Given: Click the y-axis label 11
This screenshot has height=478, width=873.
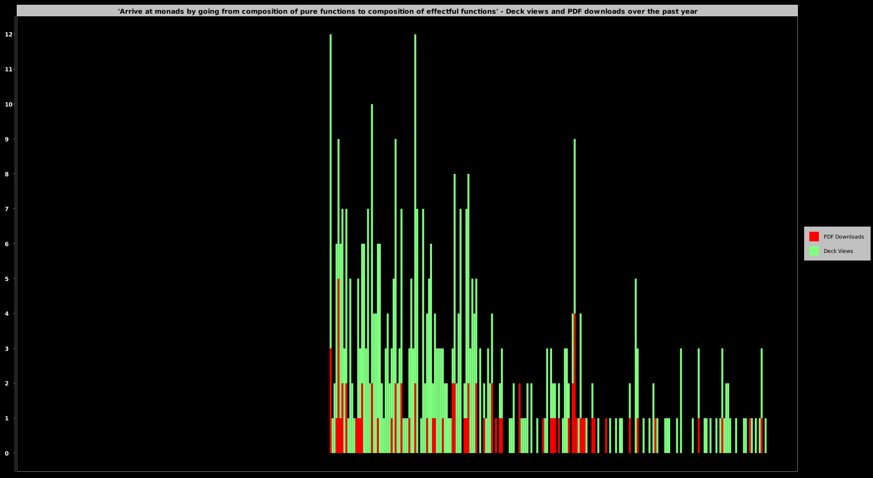Looking at the screenshot, I should click(x=9, y=69).
